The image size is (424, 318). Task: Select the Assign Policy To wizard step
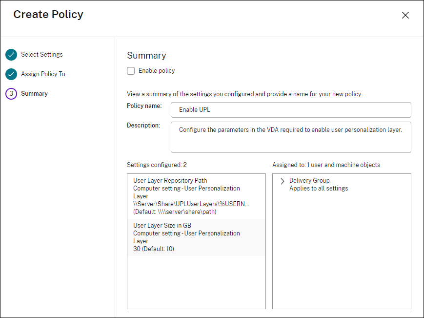(43, 74)
